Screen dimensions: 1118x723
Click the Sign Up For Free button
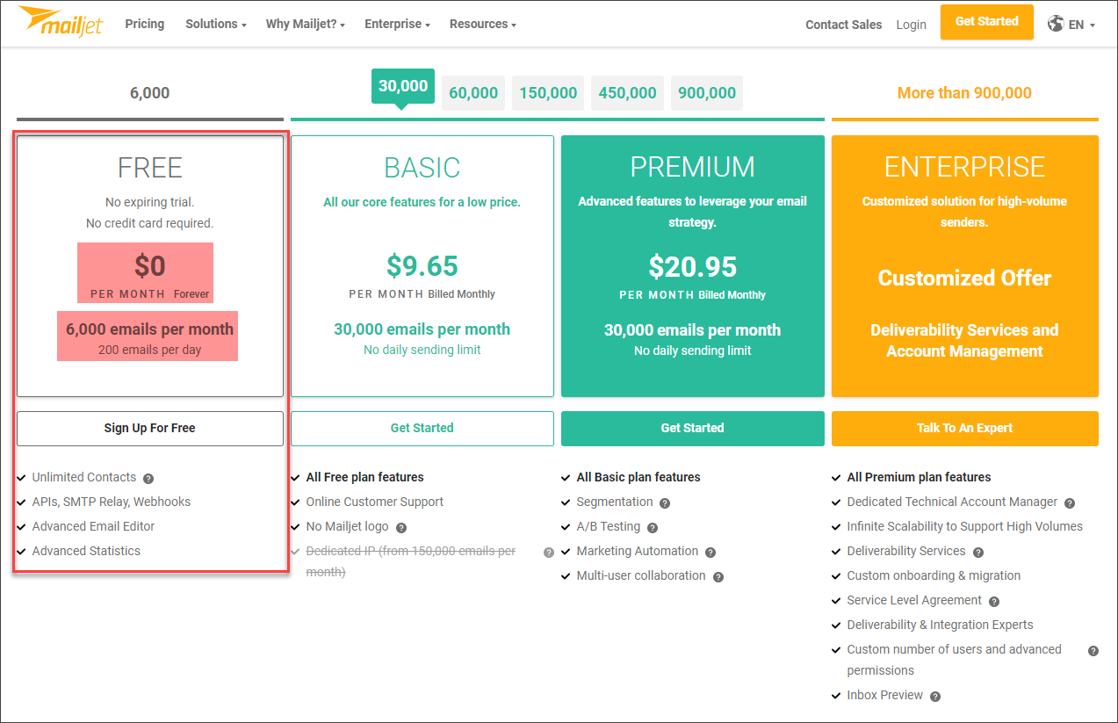click(150, 429)
